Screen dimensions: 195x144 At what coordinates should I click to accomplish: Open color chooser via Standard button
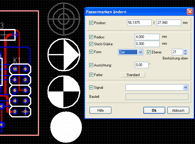(133, 75)
